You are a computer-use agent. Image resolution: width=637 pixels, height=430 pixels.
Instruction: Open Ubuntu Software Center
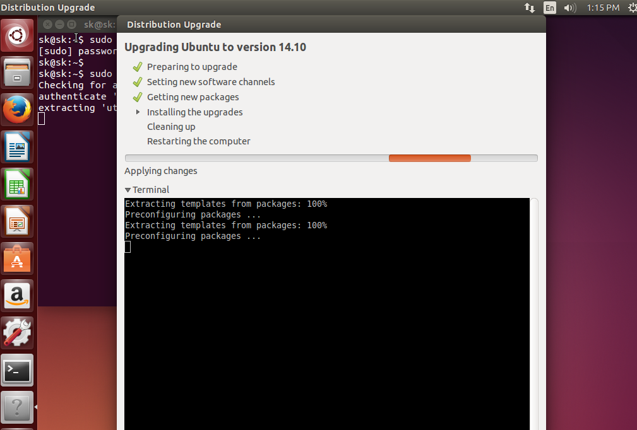[x=17, y=259]
